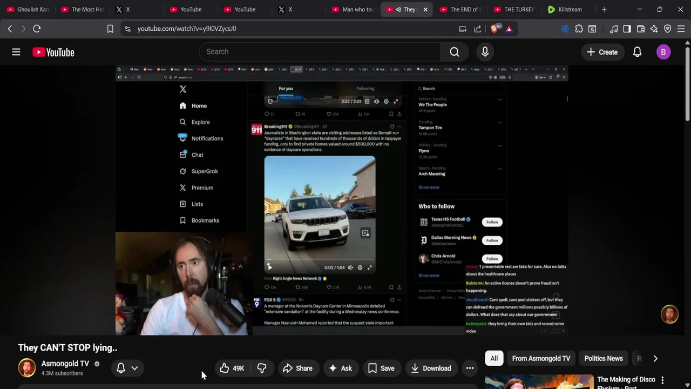The height and width of the screenshot is (389, 691).
Task: Click the install/cast icon in address bar
Action: pos(463,29)
